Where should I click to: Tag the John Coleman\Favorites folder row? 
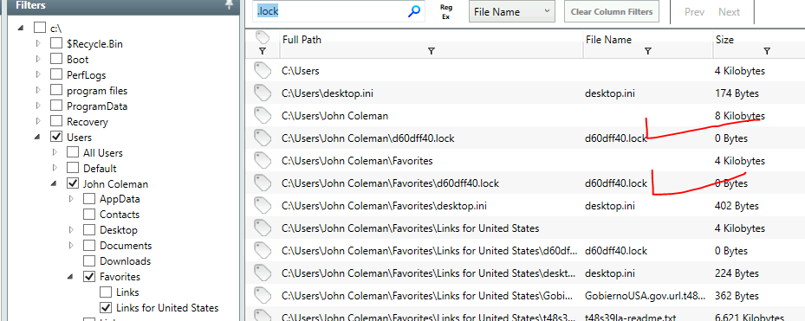pyautogui.click(x=263, y=161)
